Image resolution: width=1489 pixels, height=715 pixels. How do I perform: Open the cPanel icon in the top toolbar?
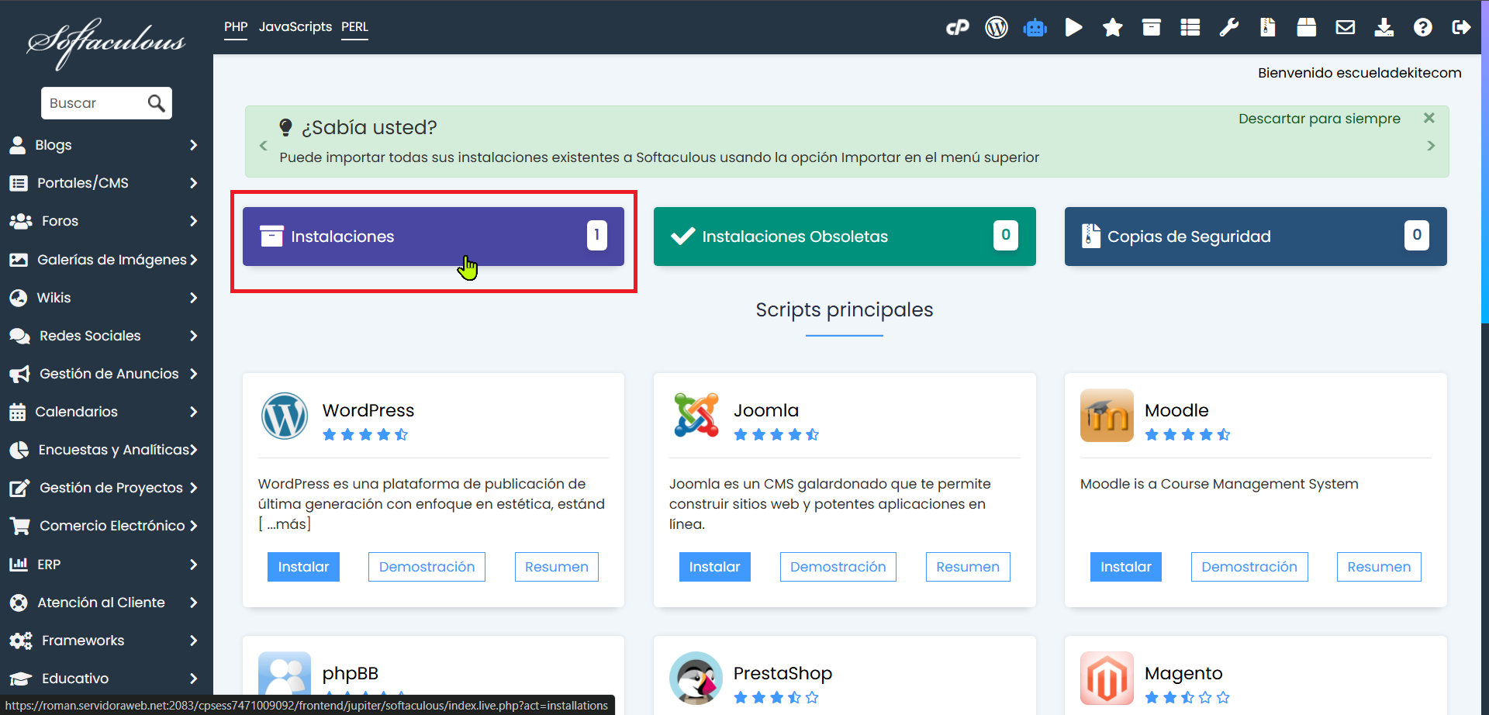(958, 28)
